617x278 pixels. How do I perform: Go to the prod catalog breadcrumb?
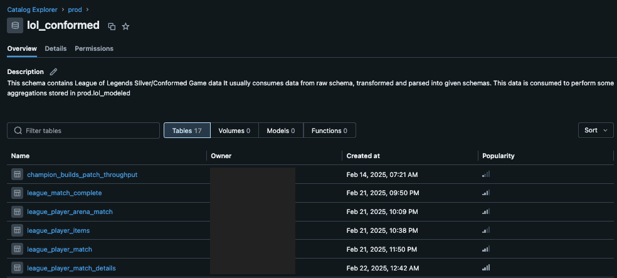pyautogui.click(x=75, y=9)
